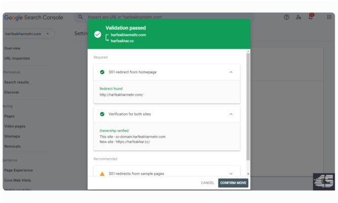This screenshot has width=338, height=203.
Task: Open Page Experience in the sidebar
Action: pyautogui.click(x=18, y=170)
